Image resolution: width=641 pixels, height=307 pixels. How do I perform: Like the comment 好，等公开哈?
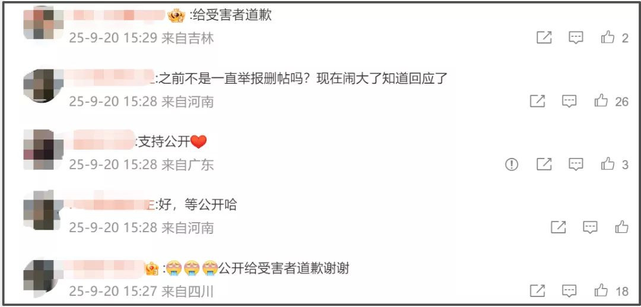pos(622,227)
